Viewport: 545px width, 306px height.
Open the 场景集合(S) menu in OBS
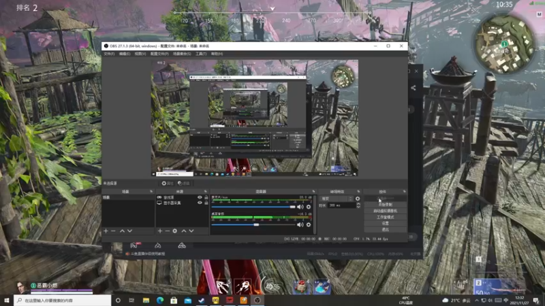point(182,54)
